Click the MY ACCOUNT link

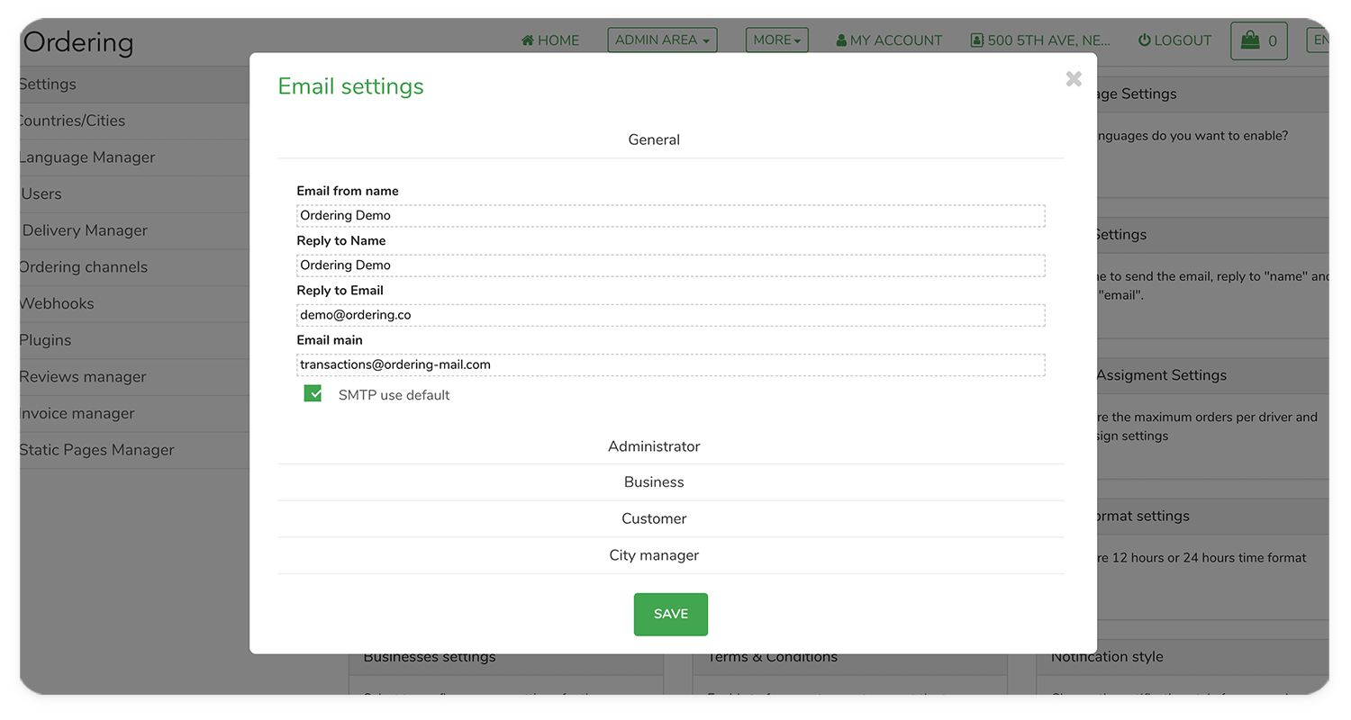tap(889, 40)
